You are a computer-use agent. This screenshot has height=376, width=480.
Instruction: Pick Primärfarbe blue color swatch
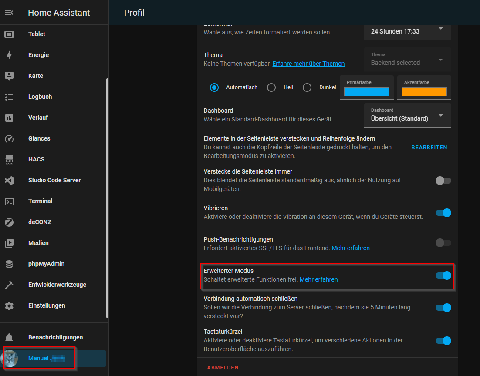pos(367,92)
